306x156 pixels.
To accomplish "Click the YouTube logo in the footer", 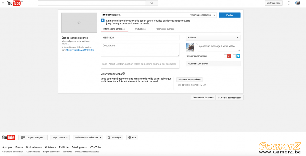I will coord(8,137).
